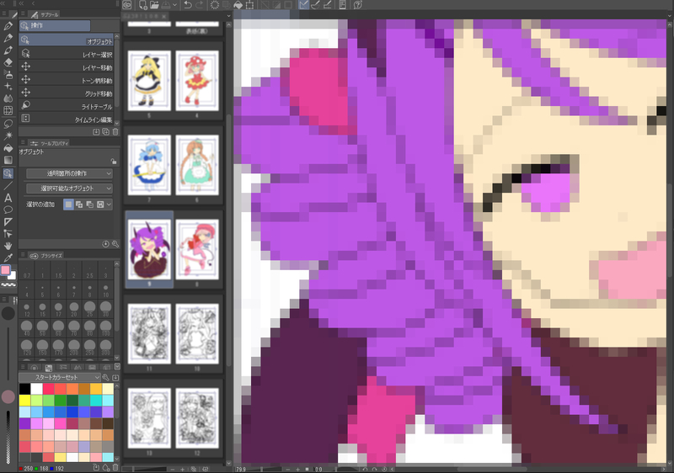Expand selection mode options arrow

click(x=110, y=205)
